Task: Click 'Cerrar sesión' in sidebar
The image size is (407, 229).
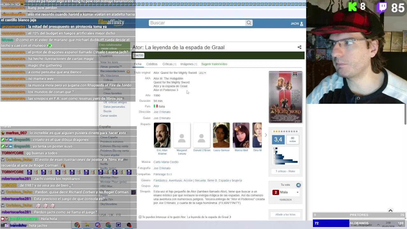Action: pos(108,116)
